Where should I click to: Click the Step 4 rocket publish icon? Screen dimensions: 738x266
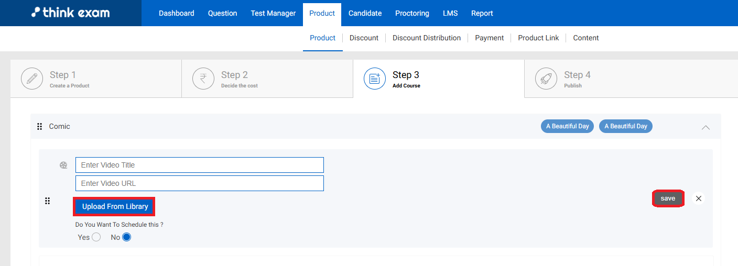(546, 79)
